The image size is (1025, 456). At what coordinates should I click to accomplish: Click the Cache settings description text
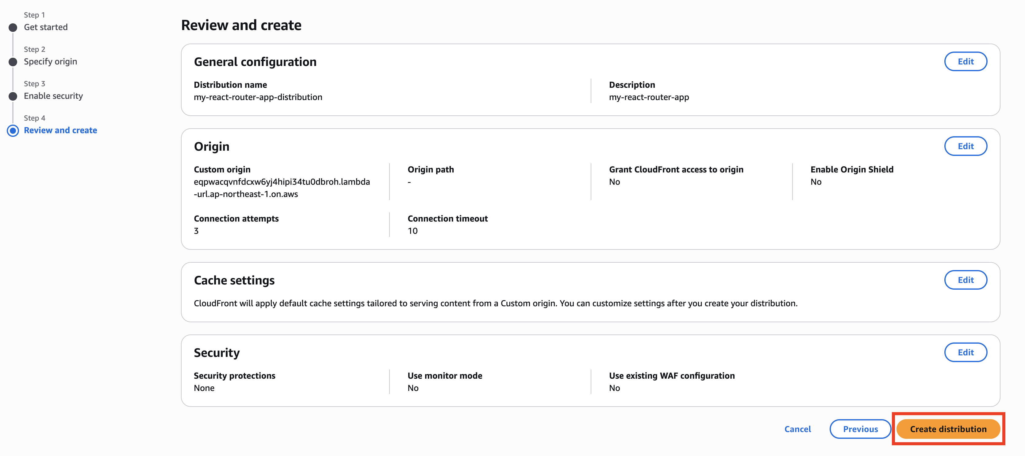pos(495,303)
